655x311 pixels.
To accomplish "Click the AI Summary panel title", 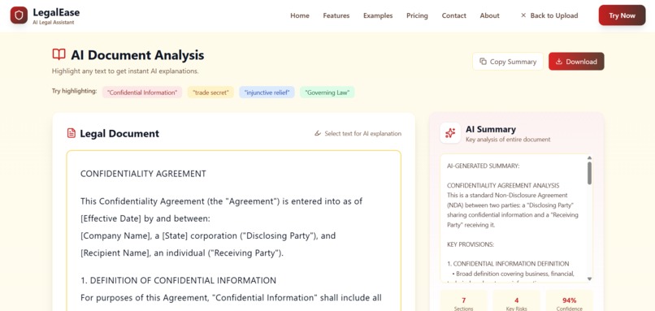I will 491,129.
